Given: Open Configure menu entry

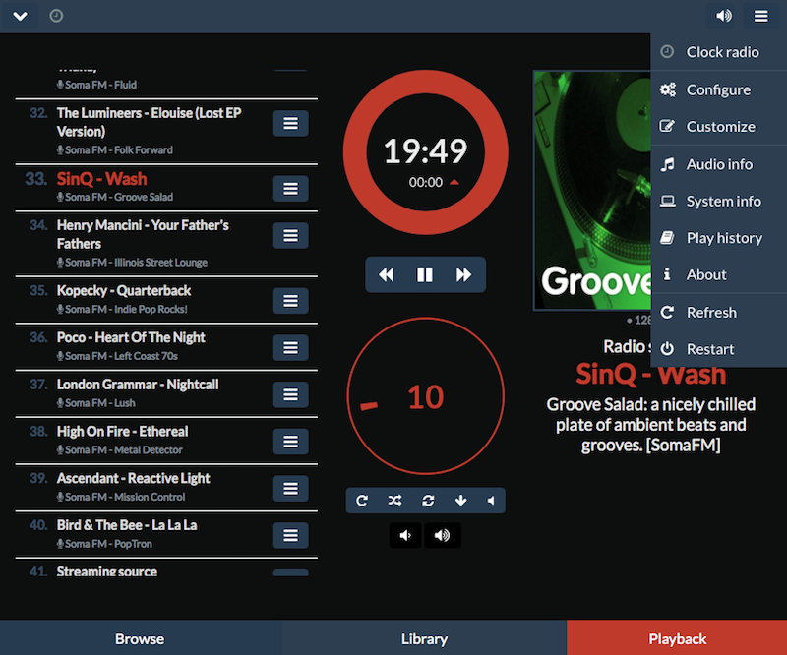Looking at the screenshot, I should [719, 89].
